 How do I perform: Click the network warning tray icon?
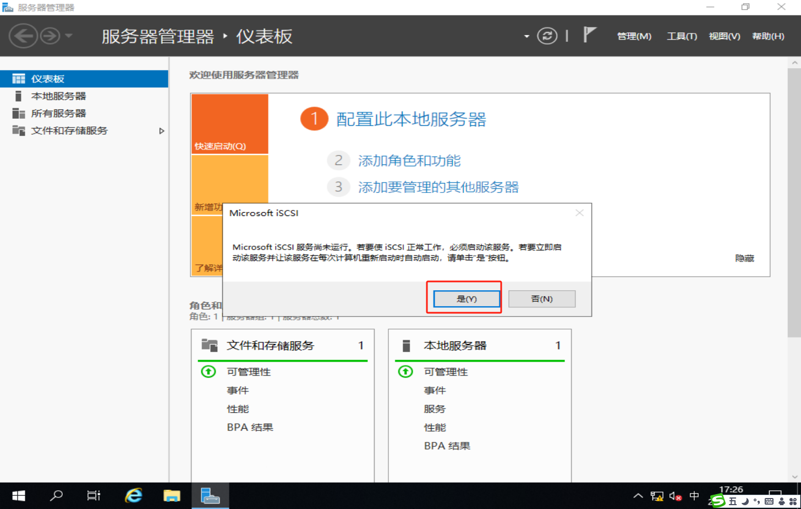tap(657, 496)
